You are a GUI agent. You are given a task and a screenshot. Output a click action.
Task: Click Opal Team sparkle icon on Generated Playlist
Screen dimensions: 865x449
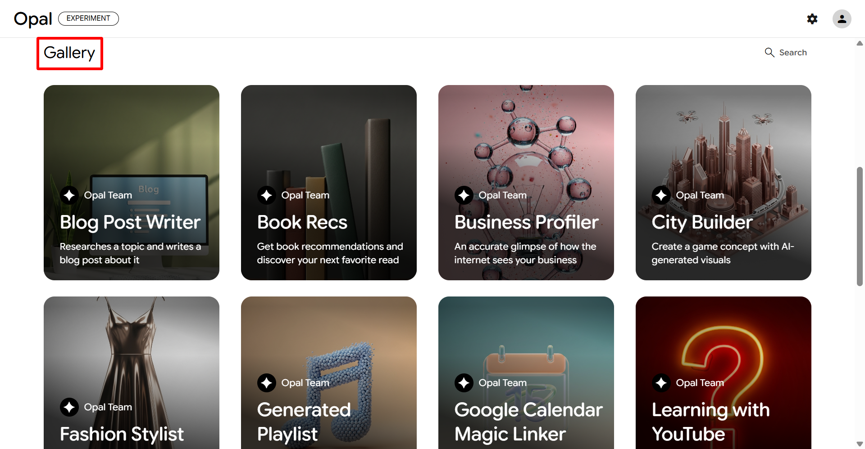tap(267, 383)
